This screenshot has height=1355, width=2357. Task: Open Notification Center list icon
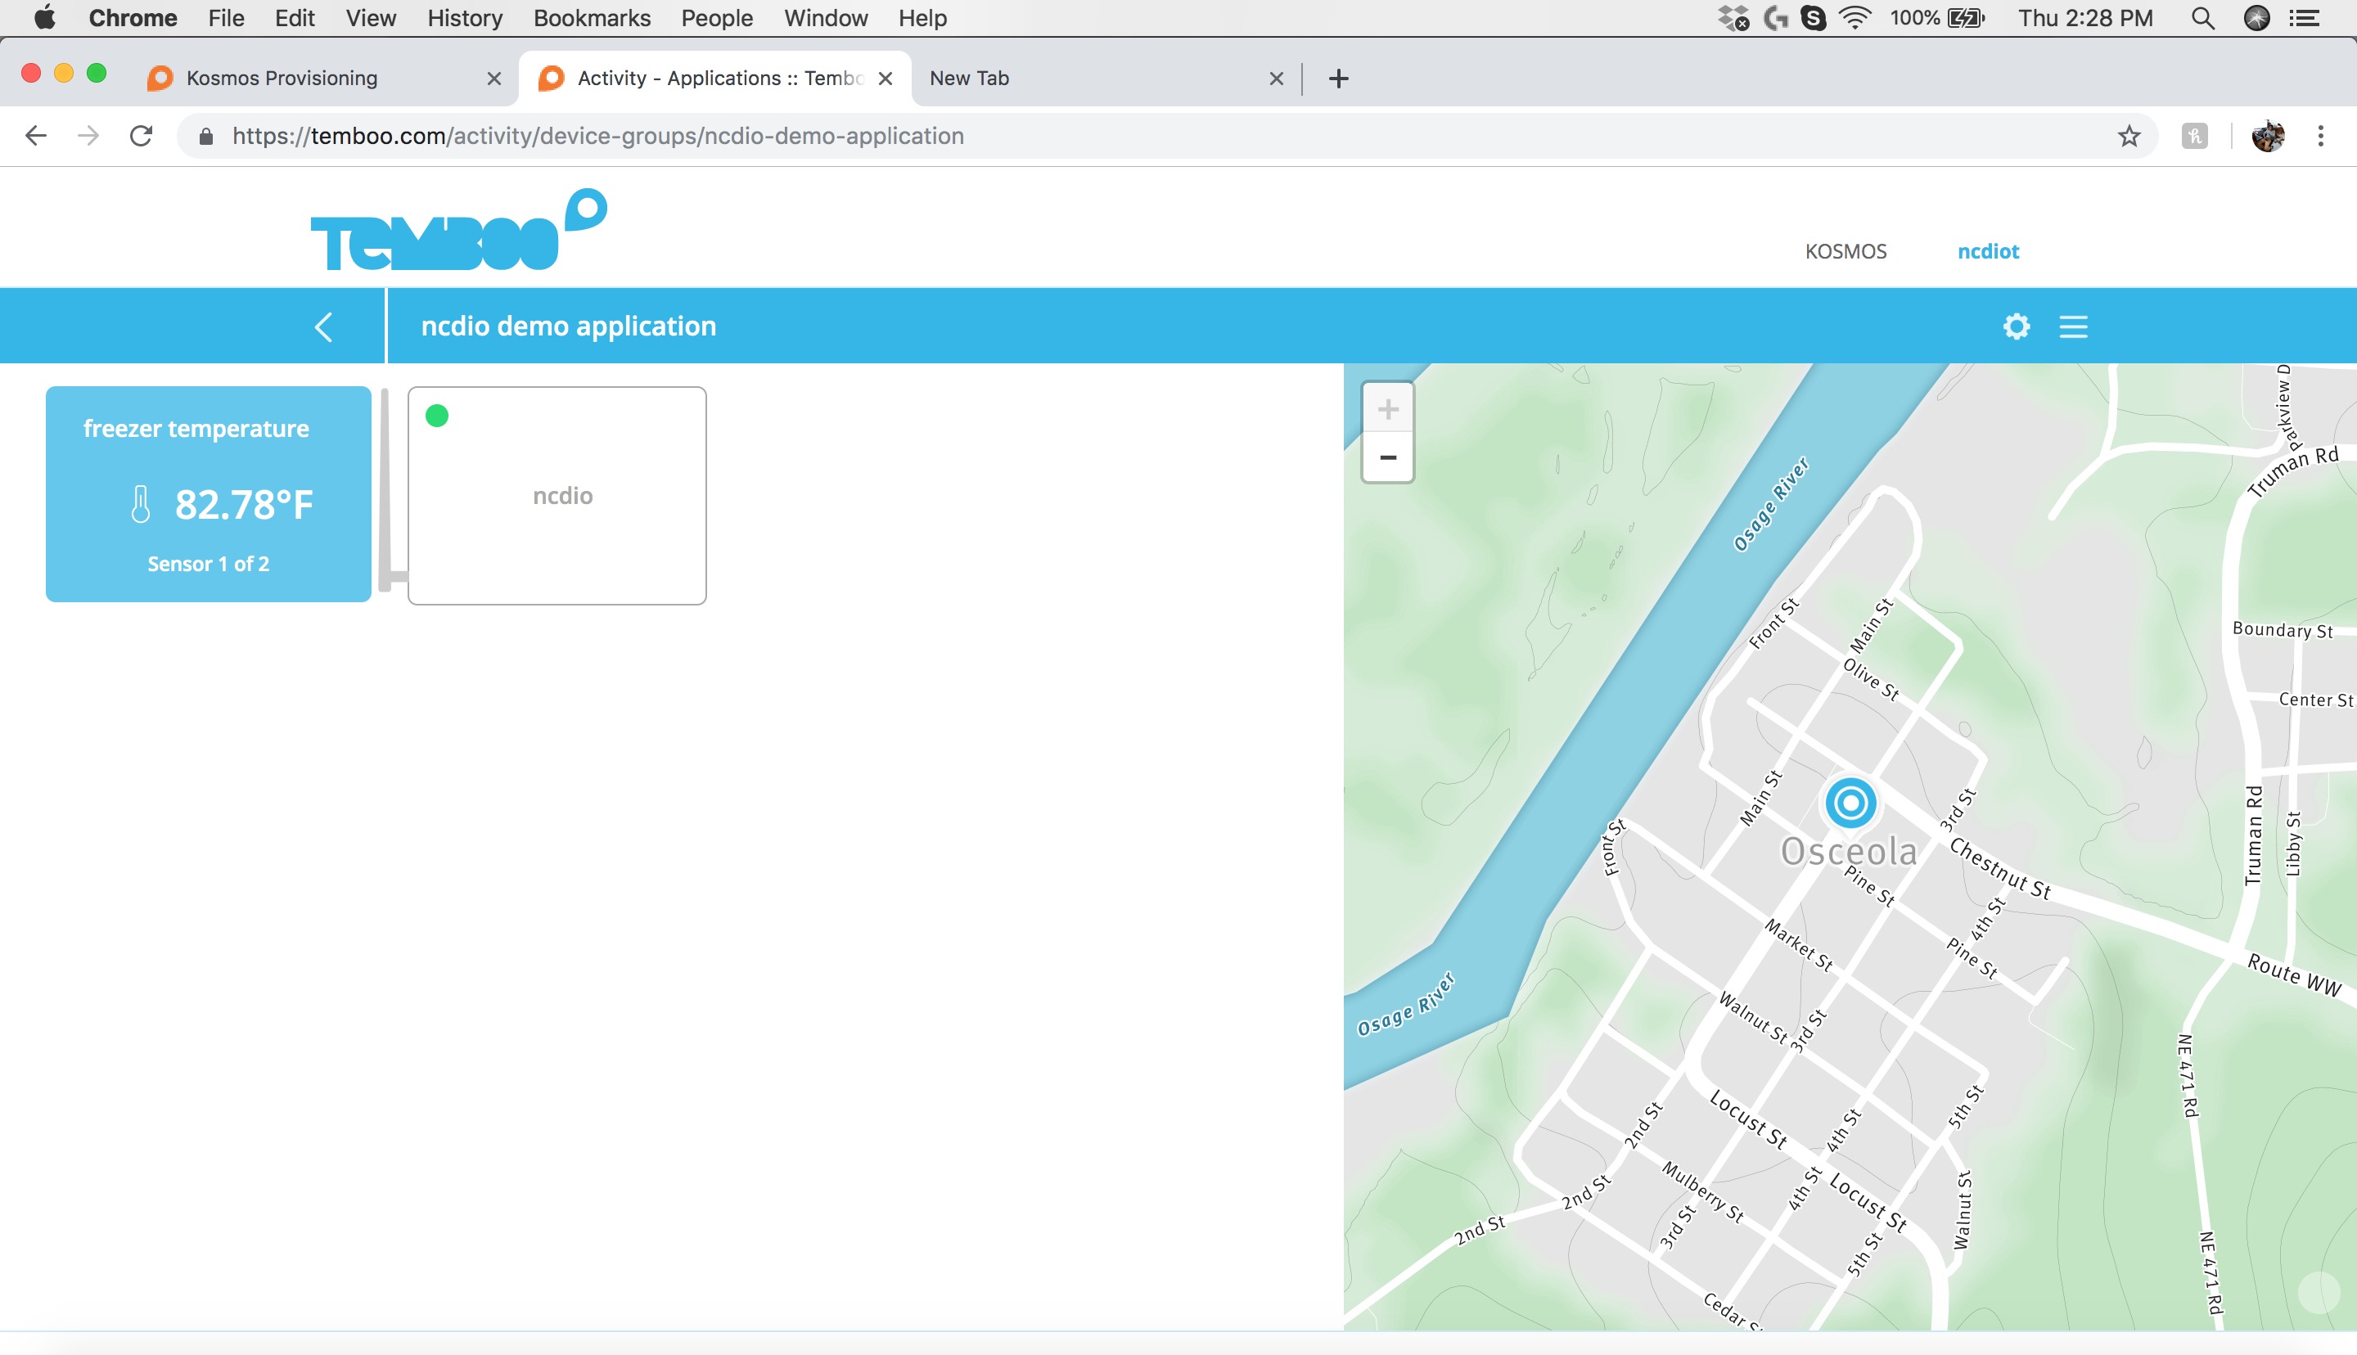[x=2305, y=18]
